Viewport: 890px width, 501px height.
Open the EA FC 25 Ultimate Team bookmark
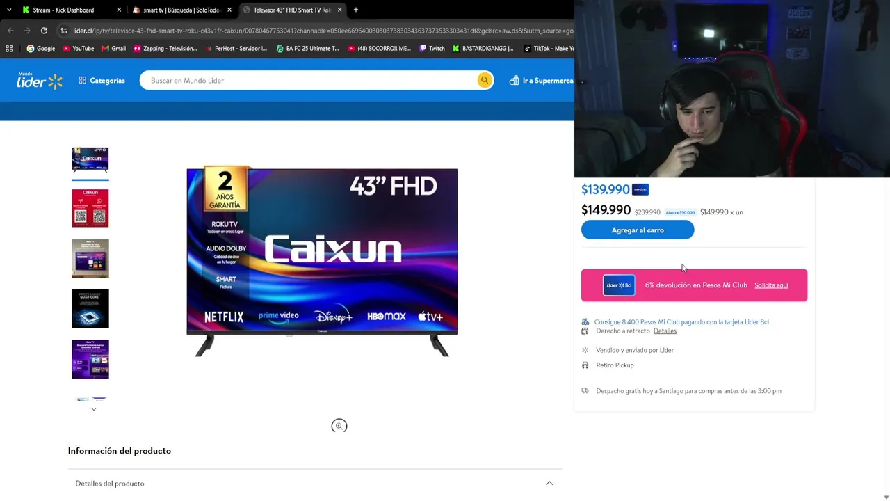307,49
